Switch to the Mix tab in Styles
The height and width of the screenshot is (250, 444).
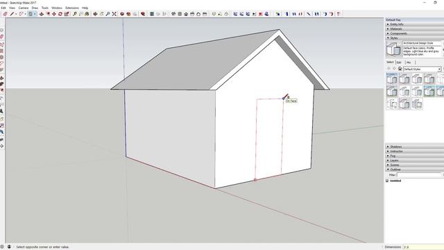[409, 62]
